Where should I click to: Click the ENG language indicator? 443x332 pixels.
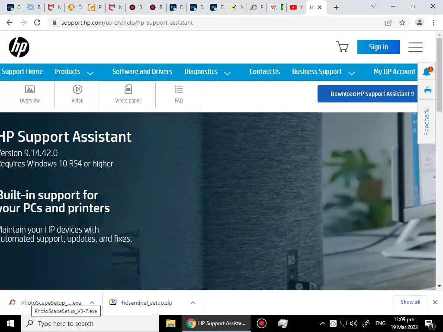point(380,323)
